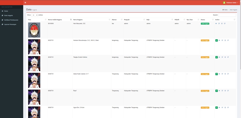Delete member Agus Dwi using the trash icon
Viewport: 241px width, 118px height.
point(225,107)
